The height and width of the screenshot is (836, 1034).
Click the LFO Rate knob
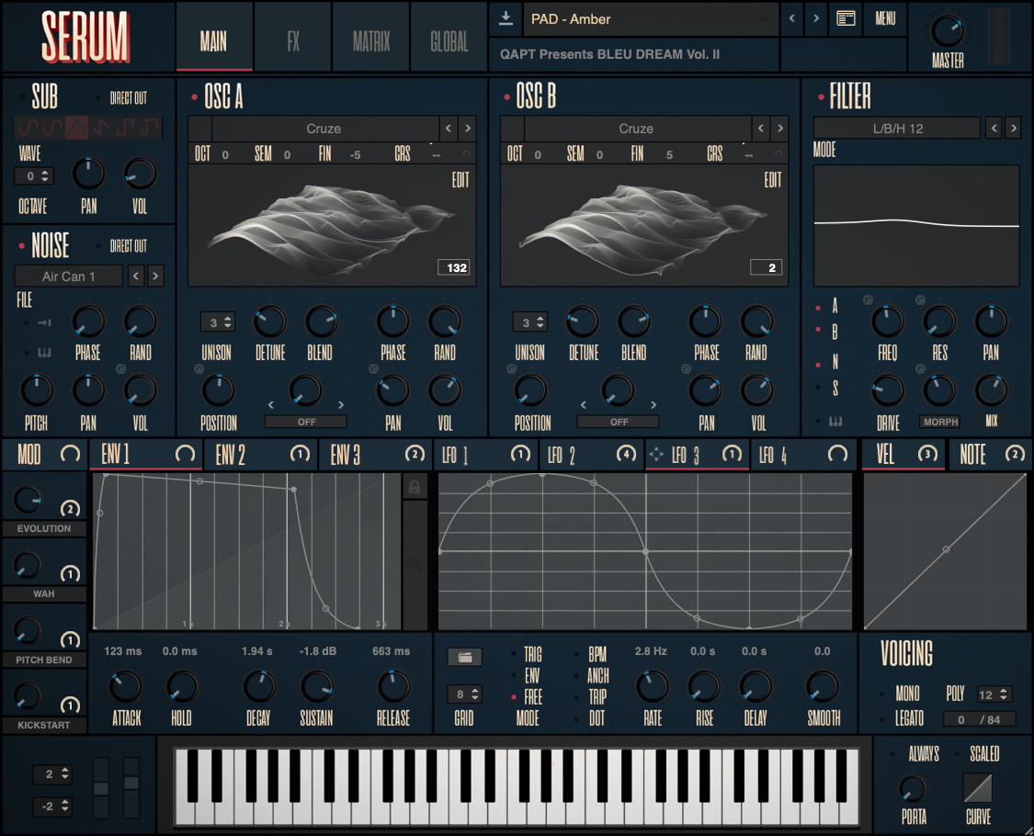tap(652, 686)
